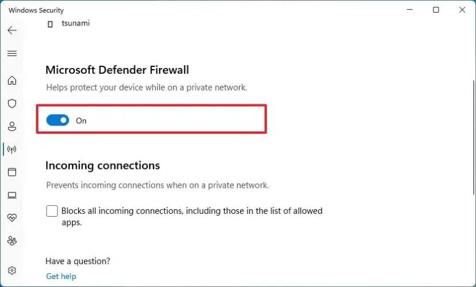Open Device performance & health heart icon

(12, 217)
